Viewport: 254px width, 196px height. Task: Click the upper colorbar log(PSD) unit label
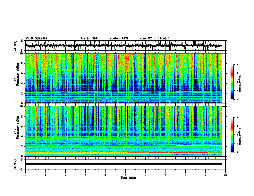point(240,84)
